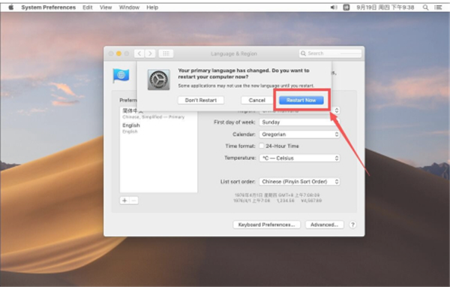Click the Cancel button

[x=256, y=100]
